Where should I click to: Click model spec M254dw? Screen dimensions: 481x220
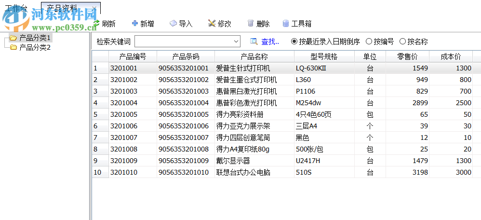tap(308, 103)
